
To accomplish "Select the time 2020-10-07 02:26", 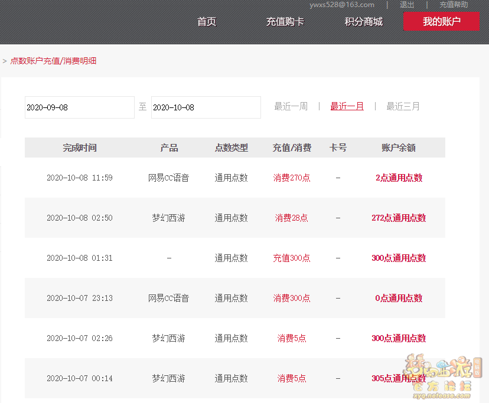I will click(x=80, y=338).
